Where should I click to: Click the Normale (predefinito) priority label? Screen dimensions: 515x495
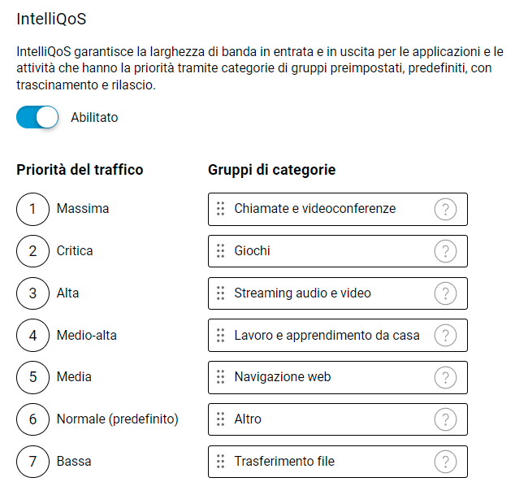[x=117, y=419]
